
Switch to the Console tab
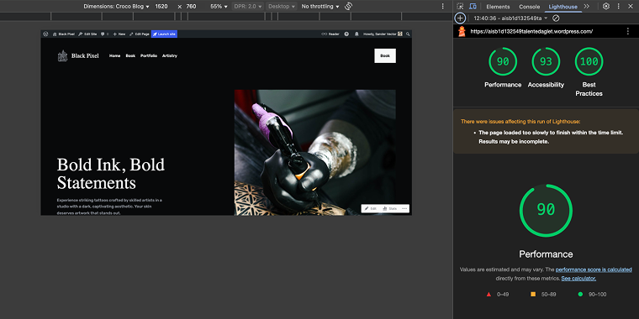530,7
